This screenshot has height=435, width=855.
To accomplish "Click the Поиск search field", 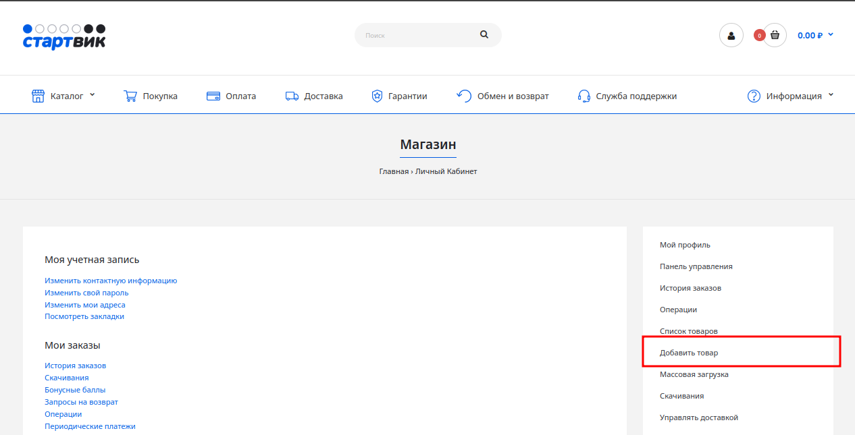I will click(415, 35).
